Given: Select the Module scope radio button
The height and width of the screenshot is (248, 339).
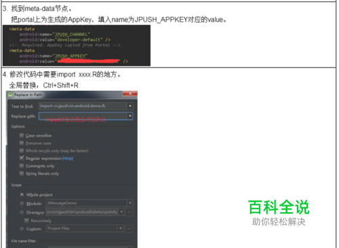Looking at the screenshot, I should click(x=22, y=203).
